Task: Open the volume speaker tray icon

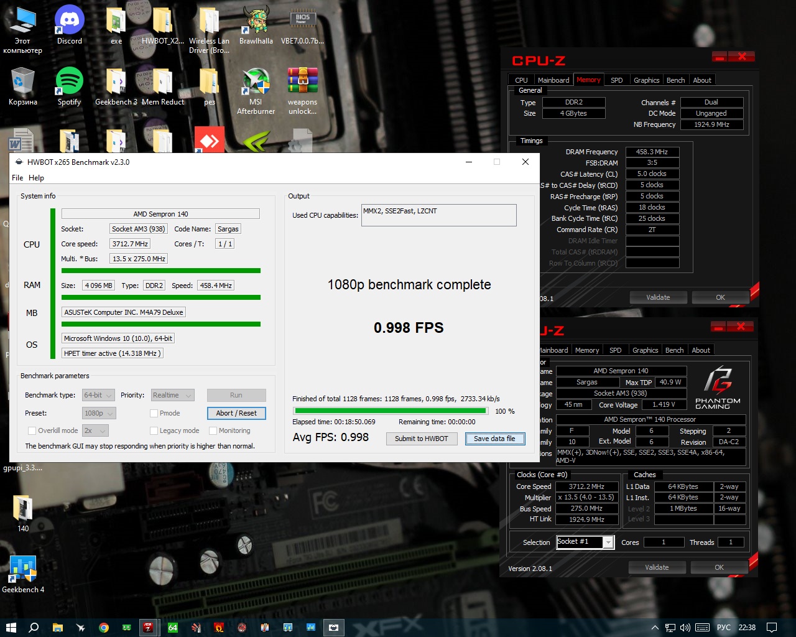Action: tap(685, 627)
